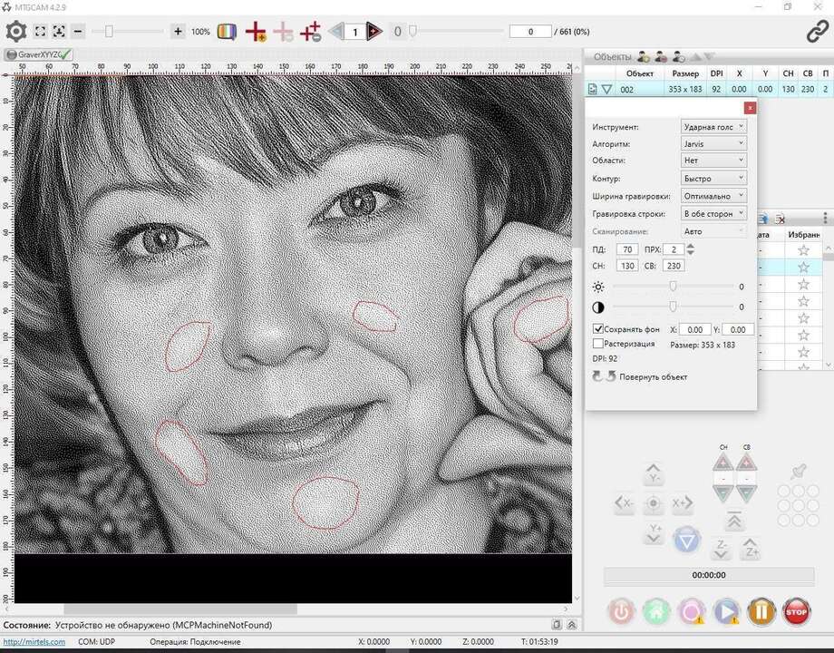
Task: Click the fit-to-screen zoom icon
Action: (41, 32)
